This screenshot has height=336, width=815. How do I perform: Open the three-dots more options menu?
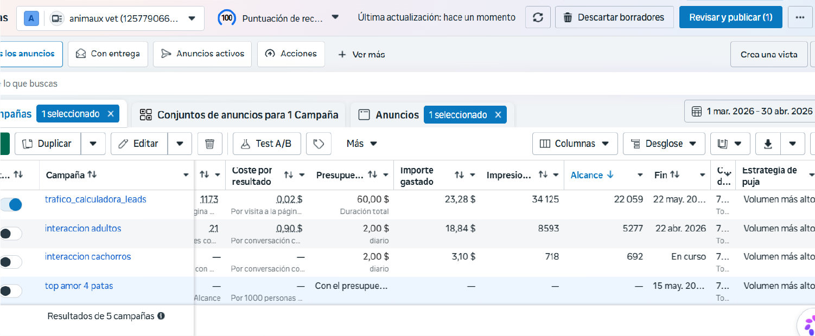800,17
